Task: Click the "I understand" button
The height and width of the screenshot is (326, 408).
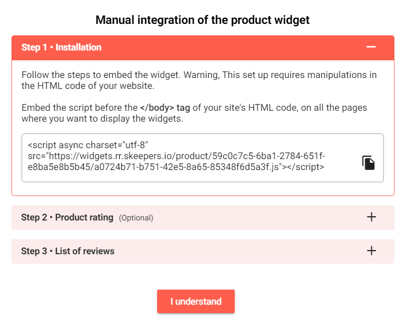Action: tap(196, 302)
